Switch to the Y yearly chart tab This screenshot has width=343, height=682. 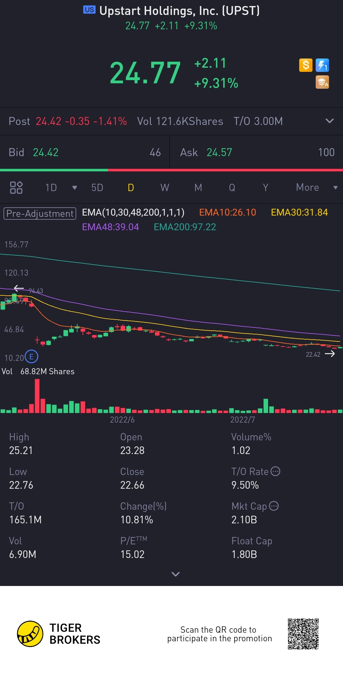click(266, 188)
